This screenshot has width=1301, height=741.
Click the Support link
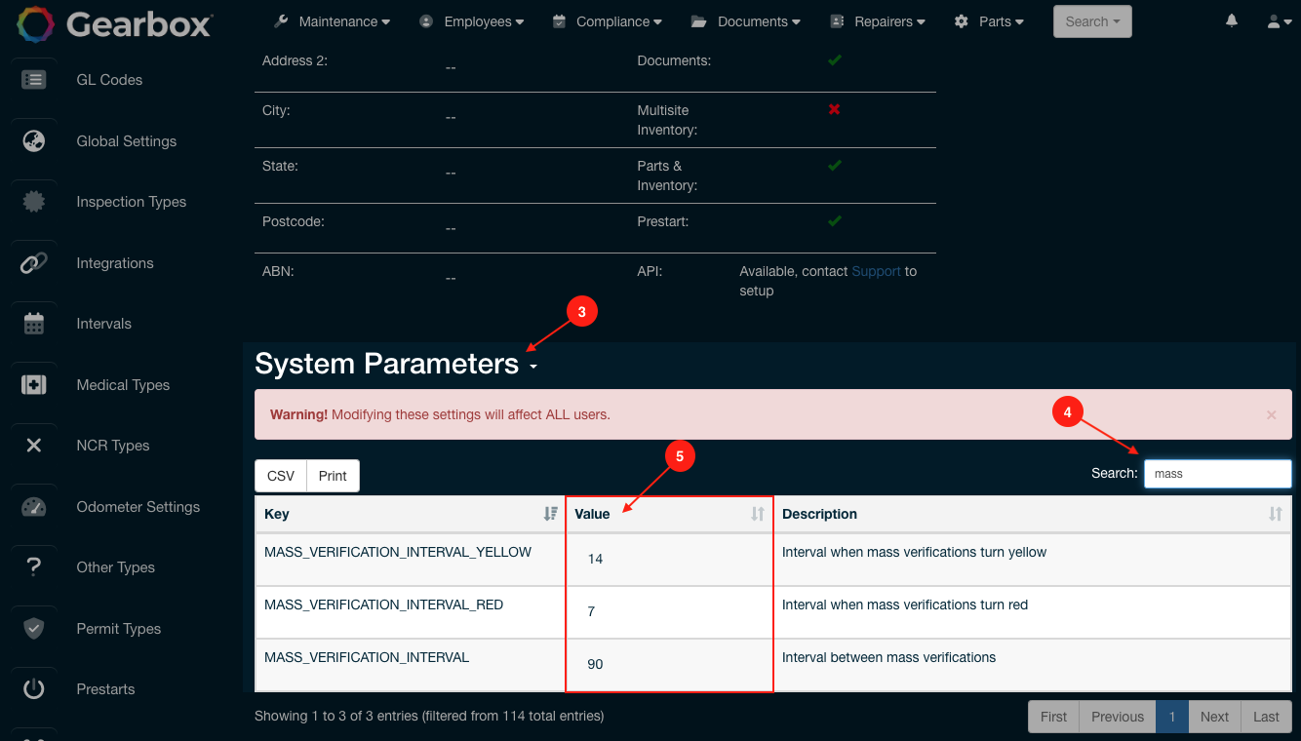876,271
